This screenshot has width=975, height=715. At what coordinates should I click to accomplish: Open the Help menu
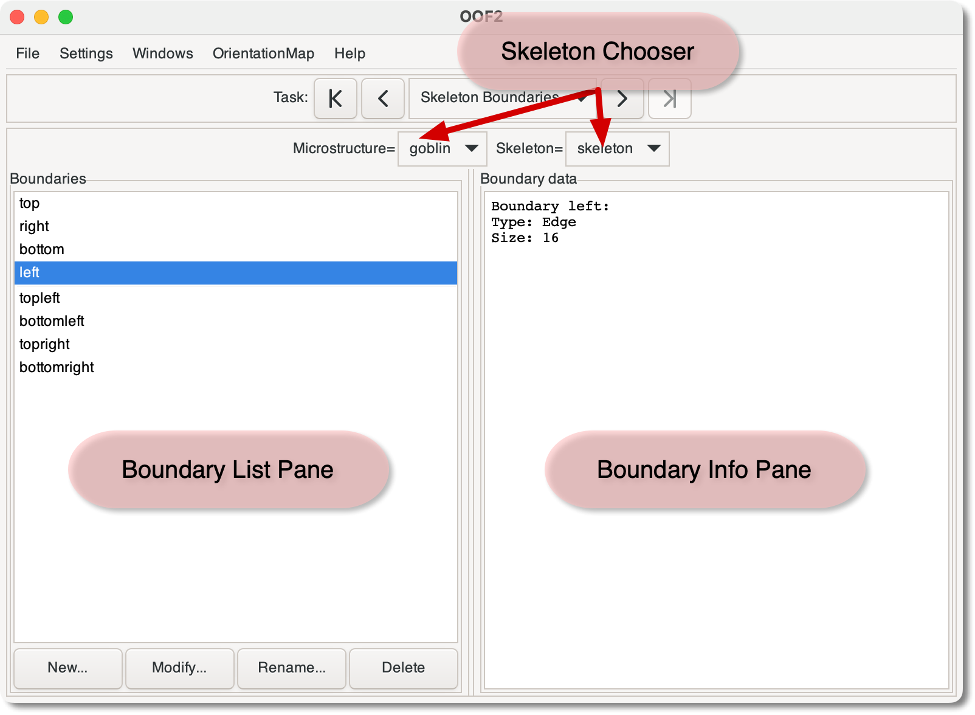click(350, 54)
